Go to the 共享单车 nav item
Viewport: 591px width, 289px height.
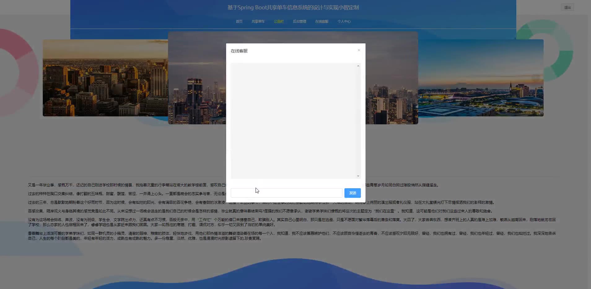pos(258,21)
